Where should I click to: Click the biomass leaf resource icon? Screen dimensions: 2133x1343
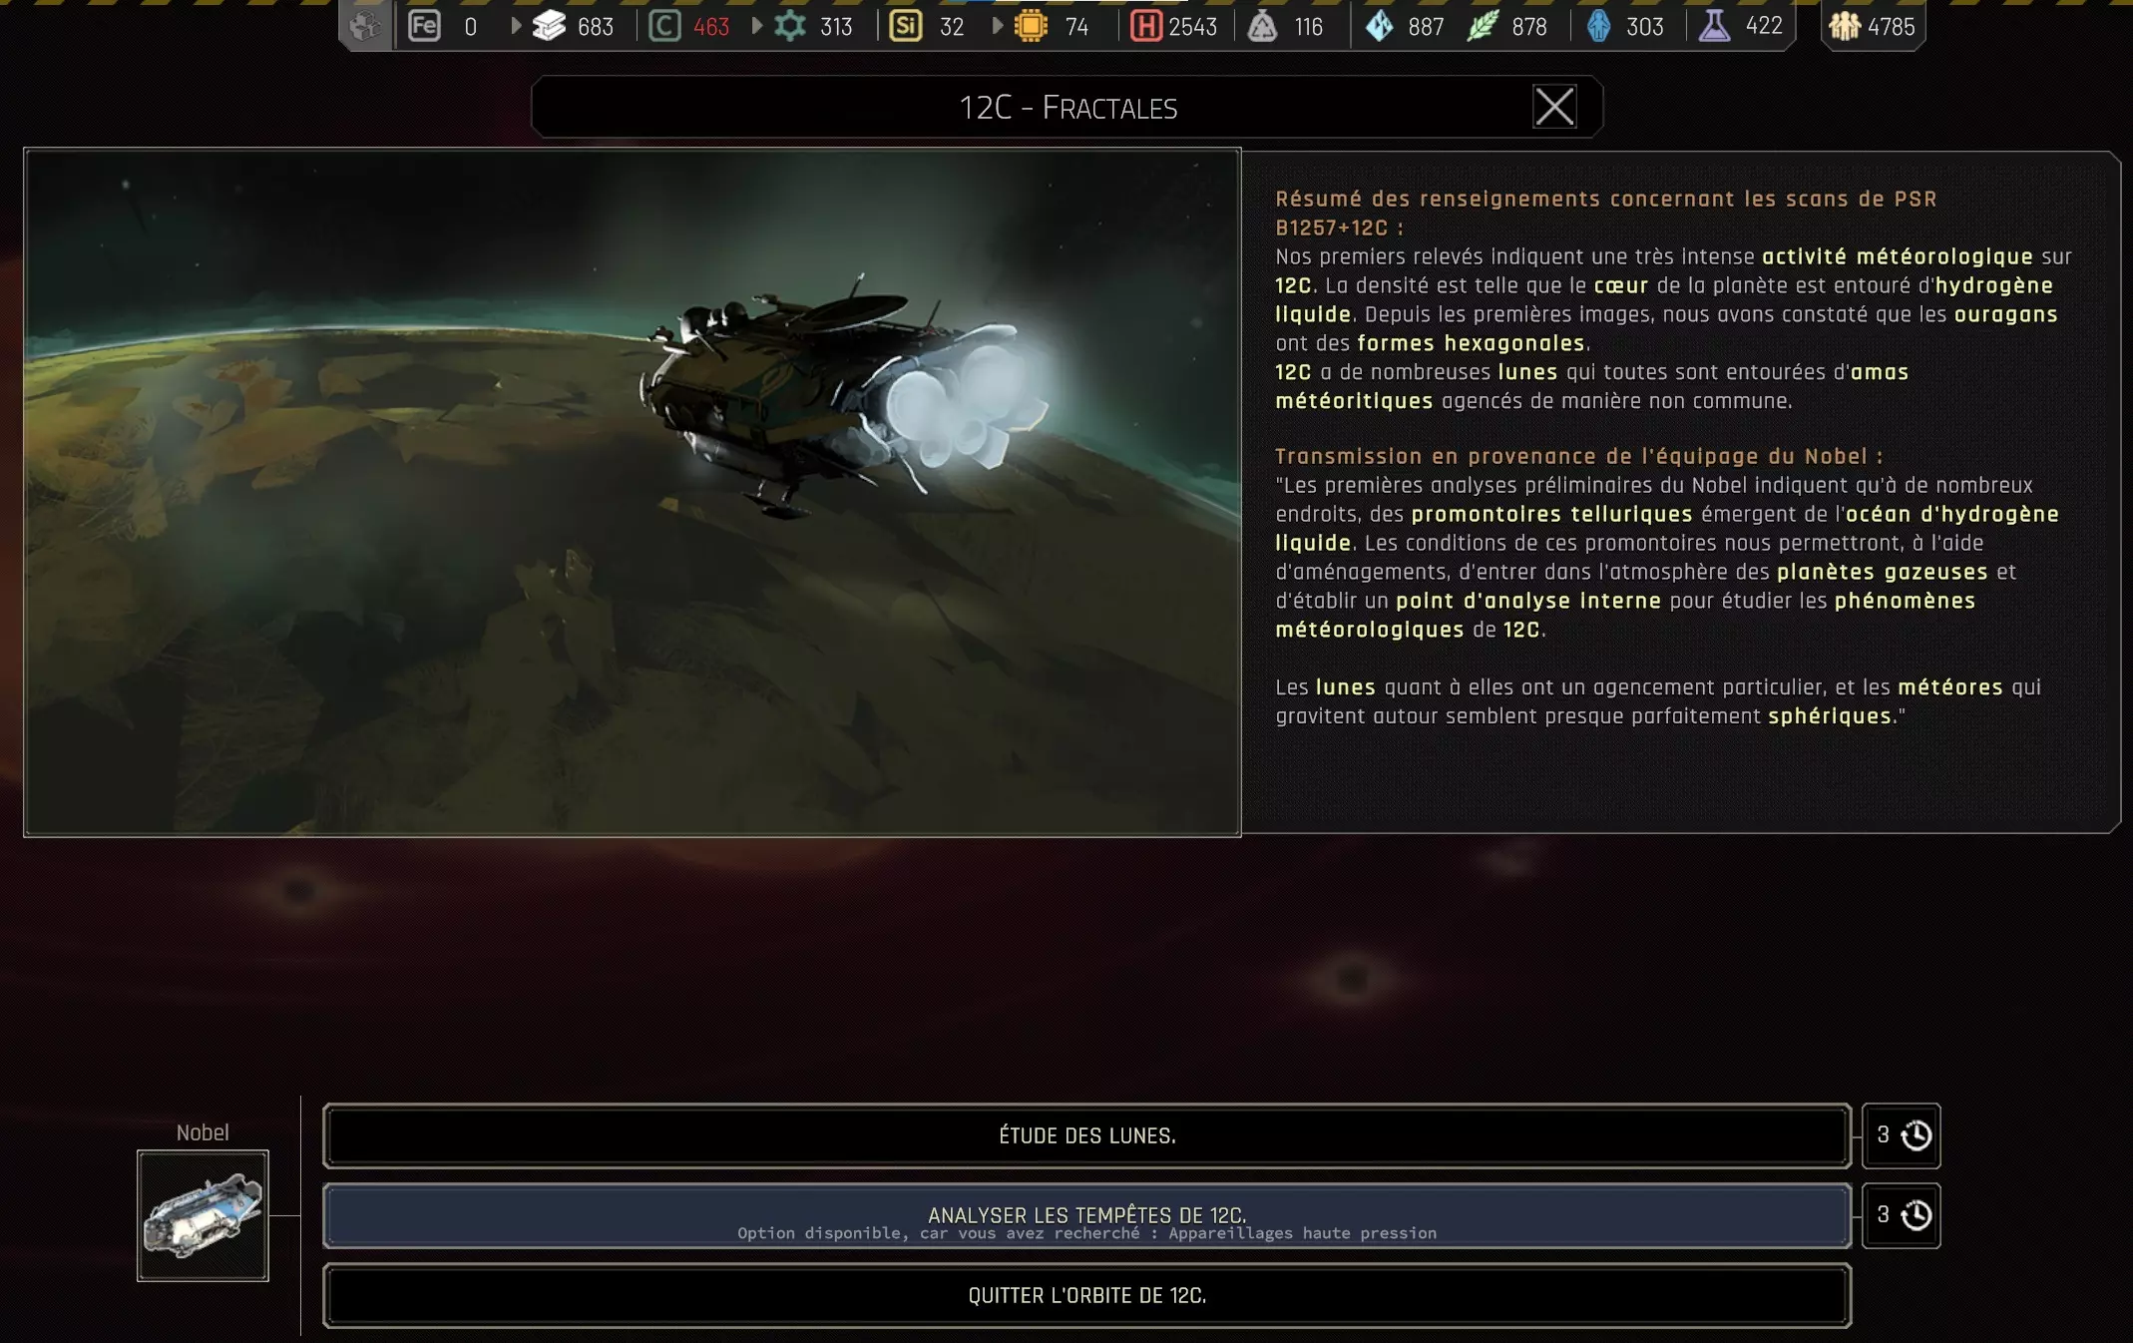(1483, 26)
